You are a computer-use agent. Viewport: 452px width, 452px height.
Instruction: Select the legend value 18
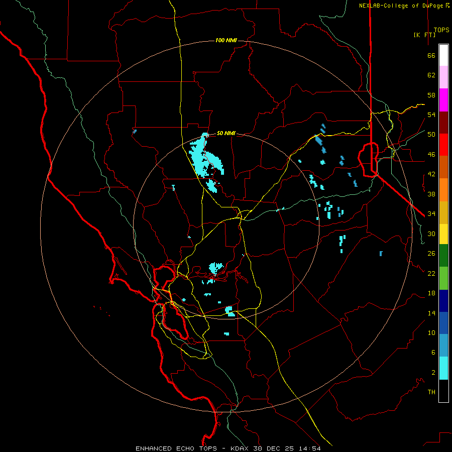[431, 293]
